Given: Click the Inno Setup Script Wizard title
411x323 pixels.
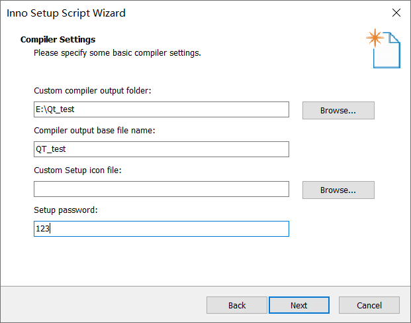Looking at the screenshot, I should pos(66,13).
